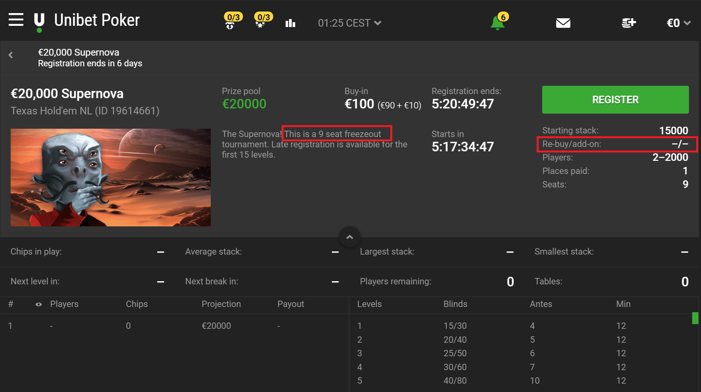Click the Unibet Poker title text
Viewport: 701px width, 392px height.
97,20
